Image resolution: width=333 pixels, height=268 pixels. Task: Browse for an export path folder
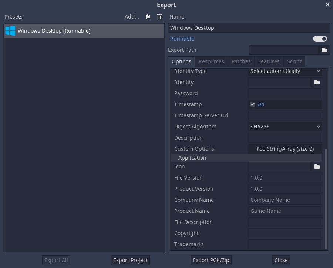[x=324, y=50]
